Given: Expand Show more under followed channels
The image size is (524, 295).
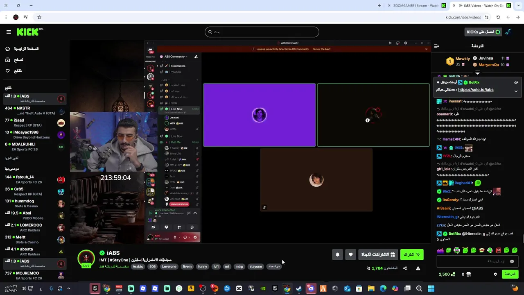Looking at the screenshot, I should (11, 158).
